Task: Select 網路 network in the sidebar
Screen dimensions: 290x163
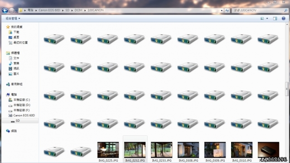Action: 14,131
